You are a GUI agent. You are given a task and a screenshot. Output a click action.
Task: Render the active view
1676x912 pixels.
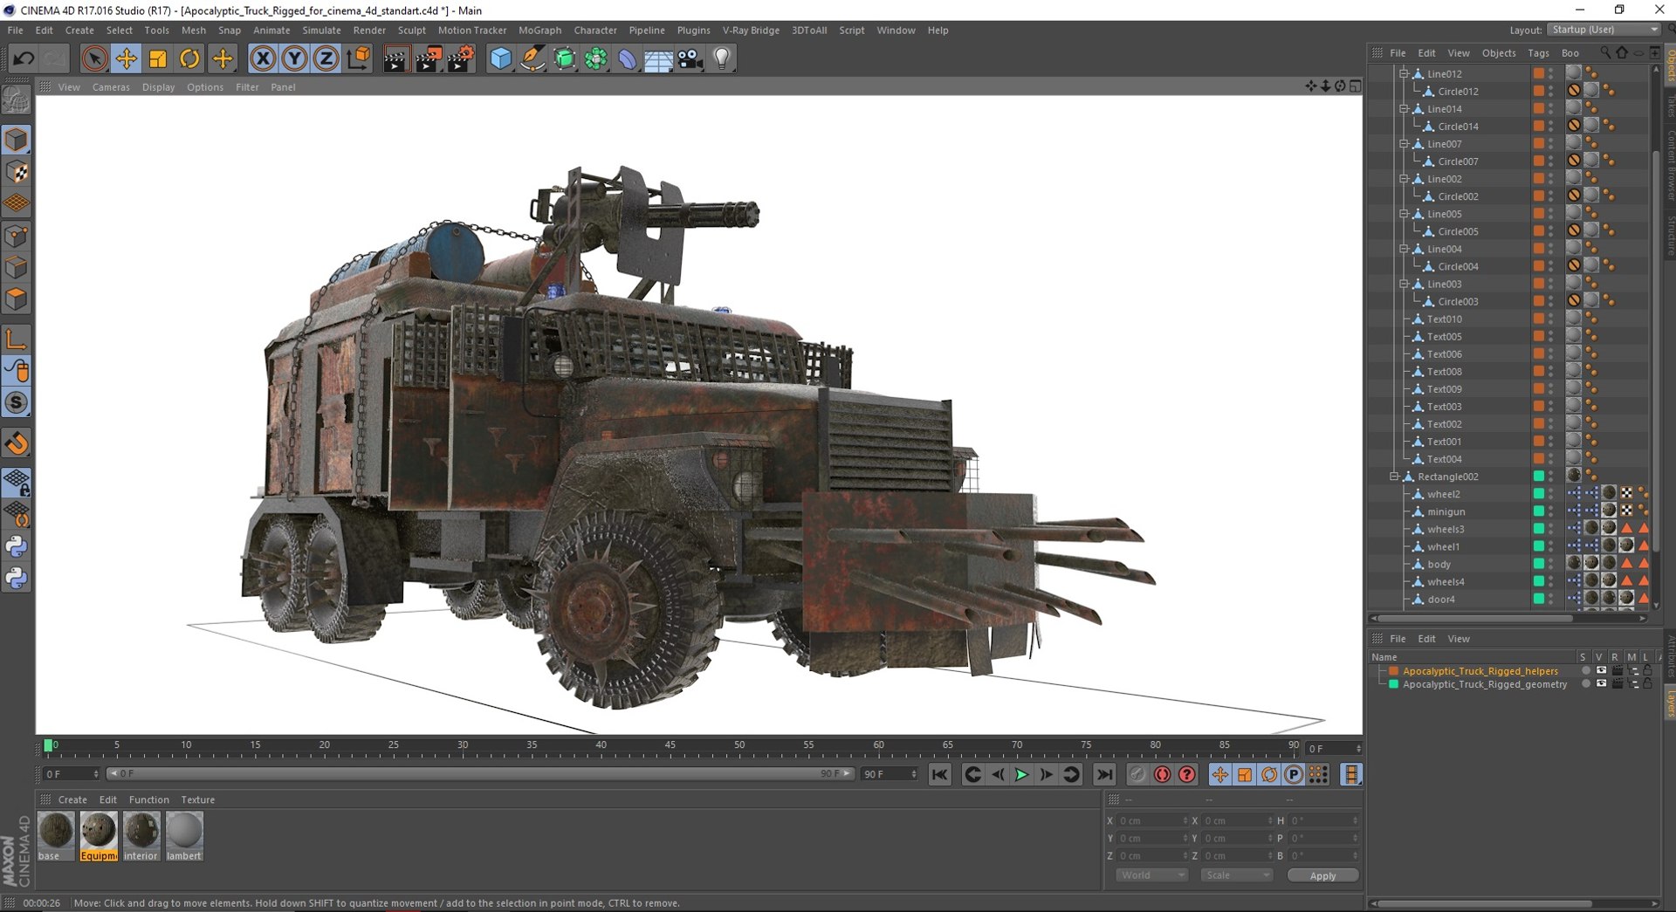[x=396, y=58]
